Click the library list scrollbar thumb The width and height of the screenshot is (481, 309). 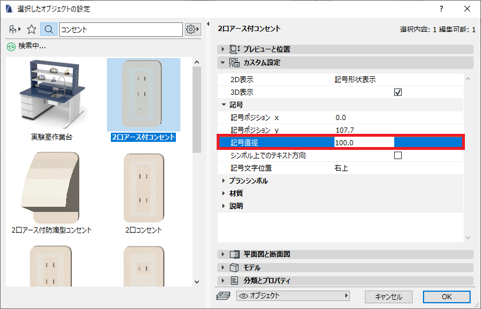pos(197,110)
